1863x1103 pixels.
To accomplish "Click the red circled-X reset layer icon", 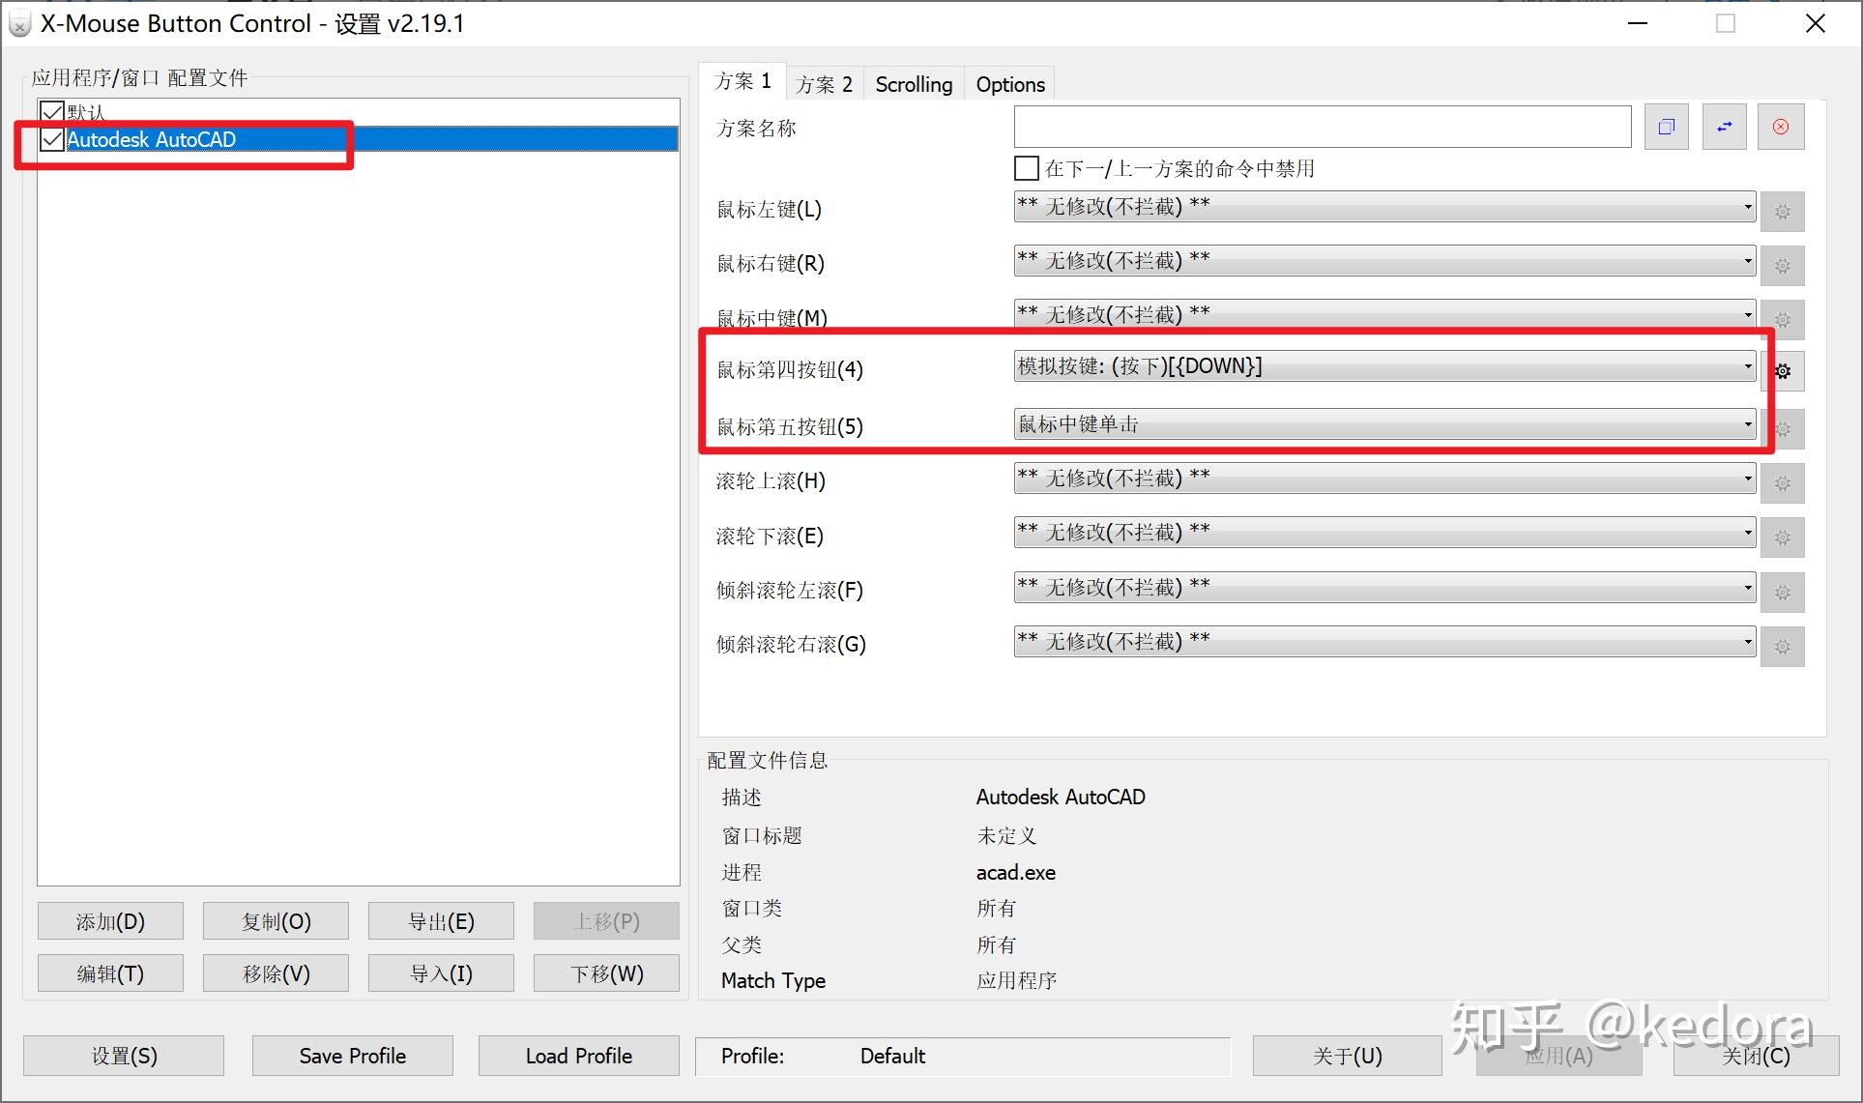I will [x=1780, y=126].
